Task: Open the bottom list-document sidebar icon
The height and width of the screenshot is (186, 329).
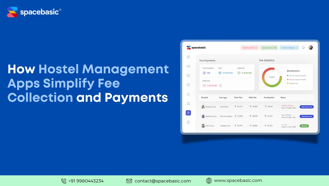Action: click(188, 122)
